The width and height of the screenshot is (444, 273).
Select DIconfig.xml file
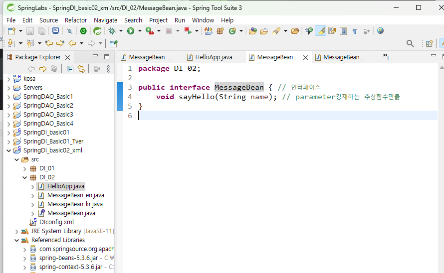pos(57,222)
